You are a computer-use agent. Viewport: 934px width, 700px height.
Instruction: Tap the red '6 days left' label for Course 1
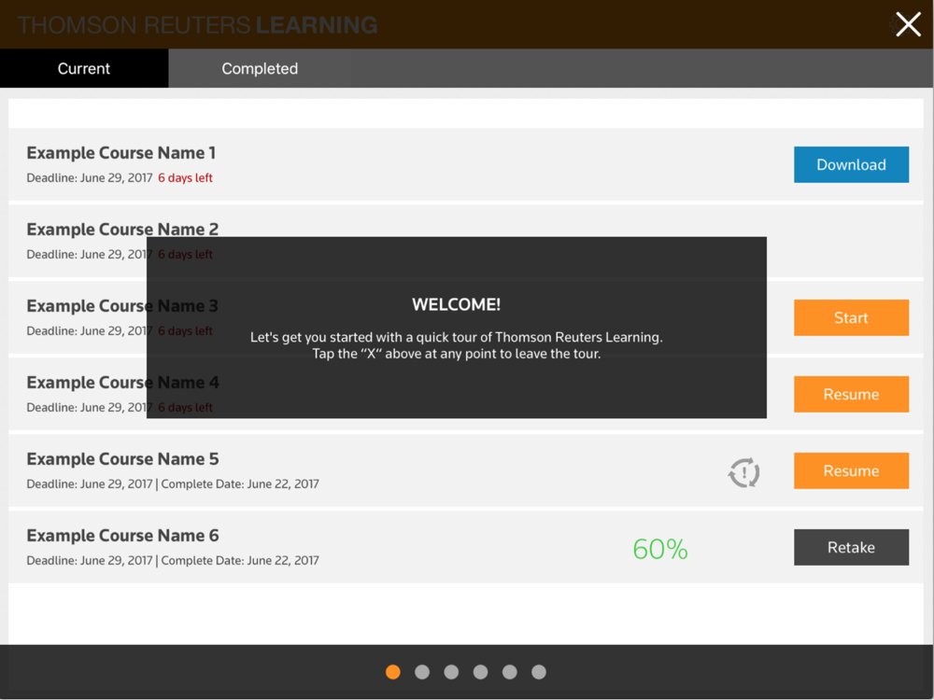click(185, 178)
